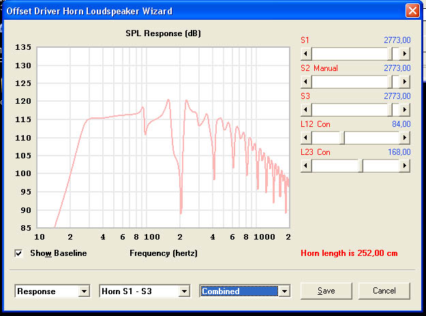
Task: Click the S3 slider left arrow
Action: [306, 110]
